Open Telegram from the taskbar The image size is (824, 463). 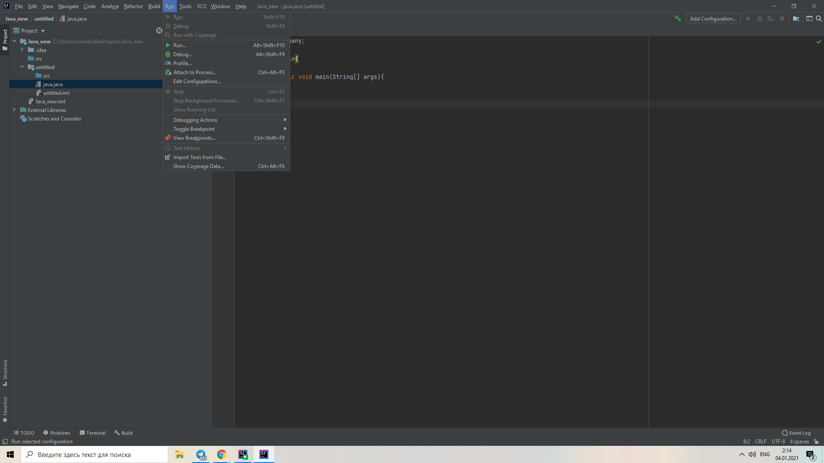pyautogui.click(x=201, y=454)
